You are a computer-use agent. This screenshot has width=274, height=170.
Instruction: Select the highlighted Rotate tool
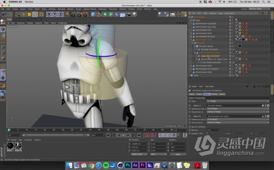click(x=35, y=14)
